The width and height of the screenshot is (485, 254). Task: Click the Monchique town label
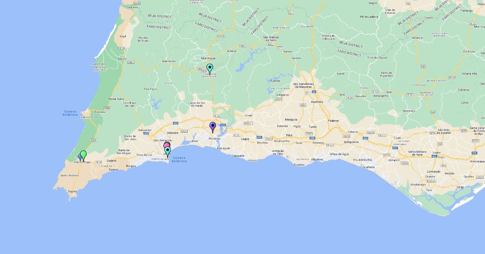click(208, 58)
